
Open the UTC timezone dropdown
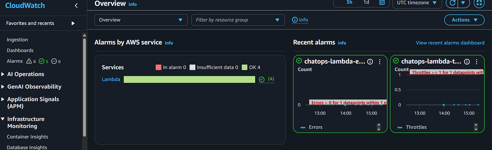tap(417, 2)
